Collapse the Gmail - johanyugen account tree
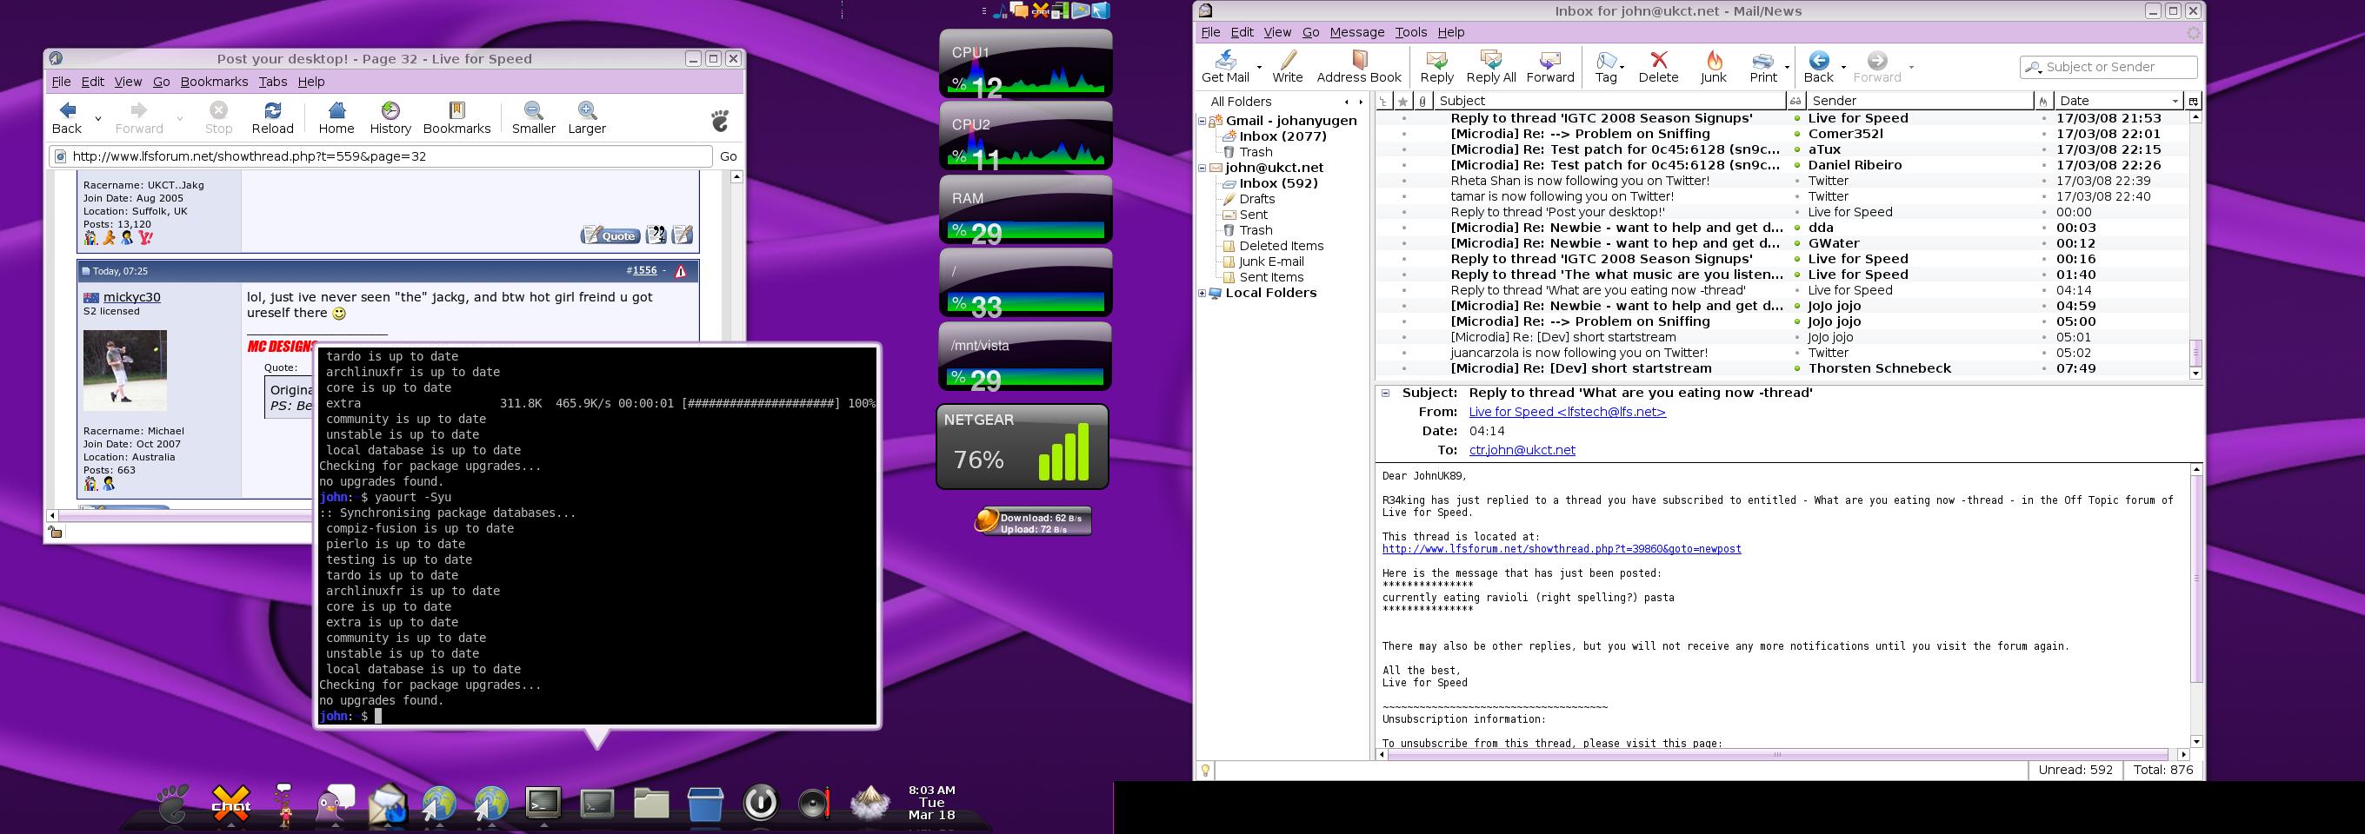The image size is (2365, 834). click(x=1202, y=121)
